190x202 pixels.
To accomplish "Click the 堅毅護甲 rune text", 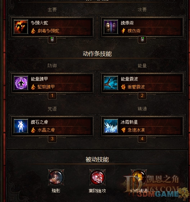I will [46, 87].
